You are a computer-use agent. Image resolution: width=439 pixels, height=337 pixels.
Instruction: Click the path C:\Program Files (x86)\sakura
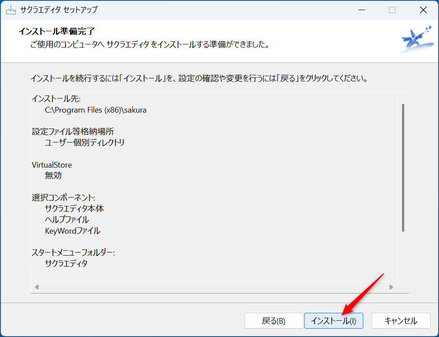[x=96, y=110]
